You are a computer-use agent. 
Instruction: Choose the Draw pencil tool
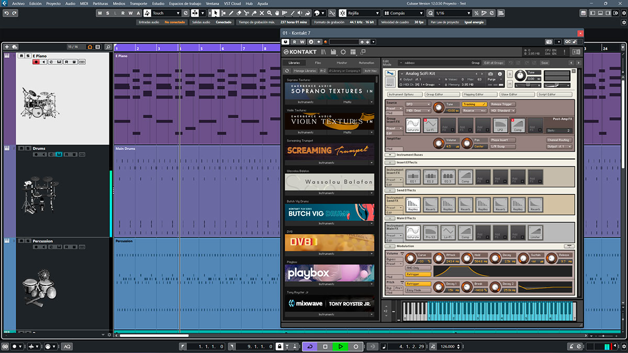click(231, 13)
